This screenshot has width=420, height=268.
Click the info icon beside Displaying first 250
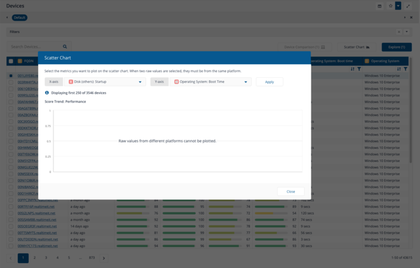click(x=47, y=93)
